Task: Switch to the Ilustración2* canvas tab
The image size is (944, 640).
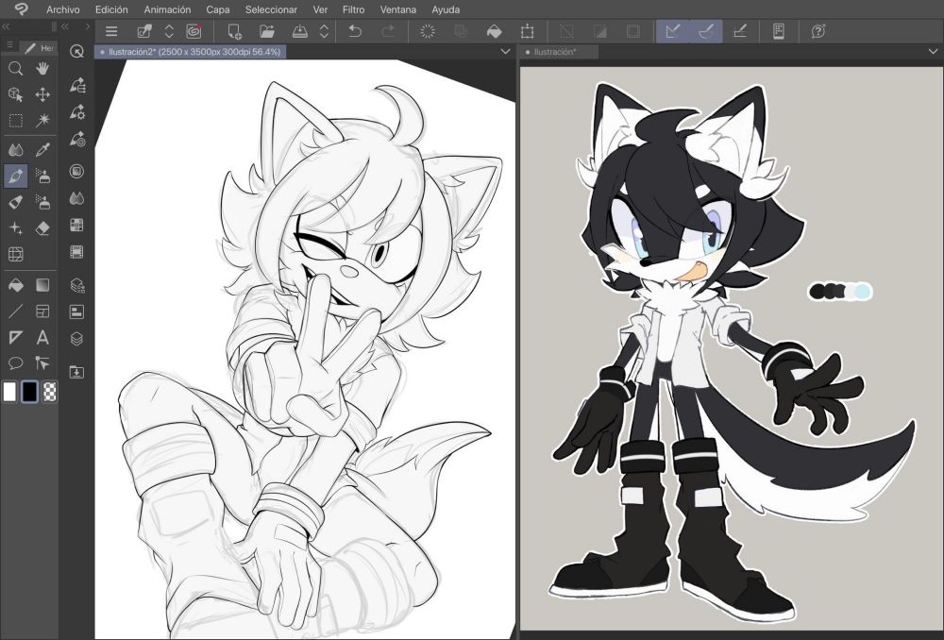Action: (x=191, y=52)
